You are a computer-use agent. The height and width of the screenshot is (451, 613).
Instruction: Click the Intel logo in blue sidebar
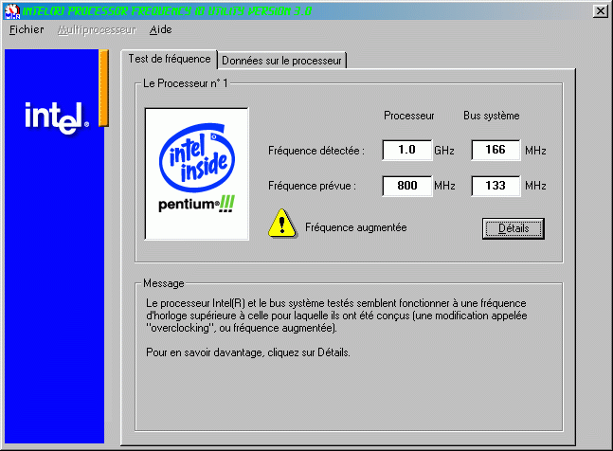pyautogui.click(x=57, y=117)
